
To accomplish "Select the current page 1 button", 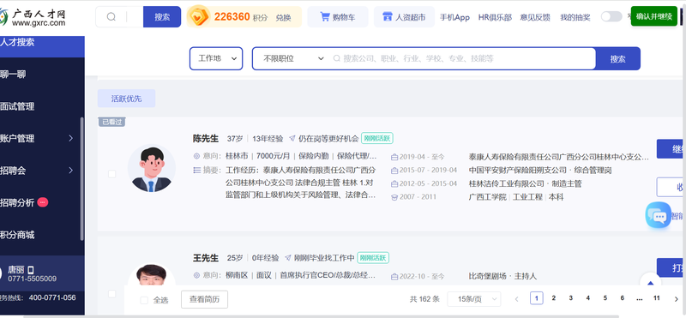I will [x=537, y=298].
